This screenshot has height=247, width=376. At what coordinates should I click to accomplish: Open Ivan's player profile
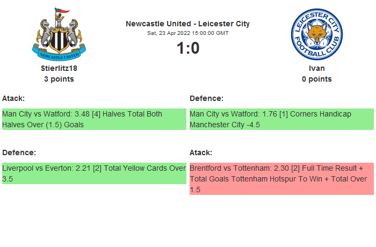tap(316, 68)
